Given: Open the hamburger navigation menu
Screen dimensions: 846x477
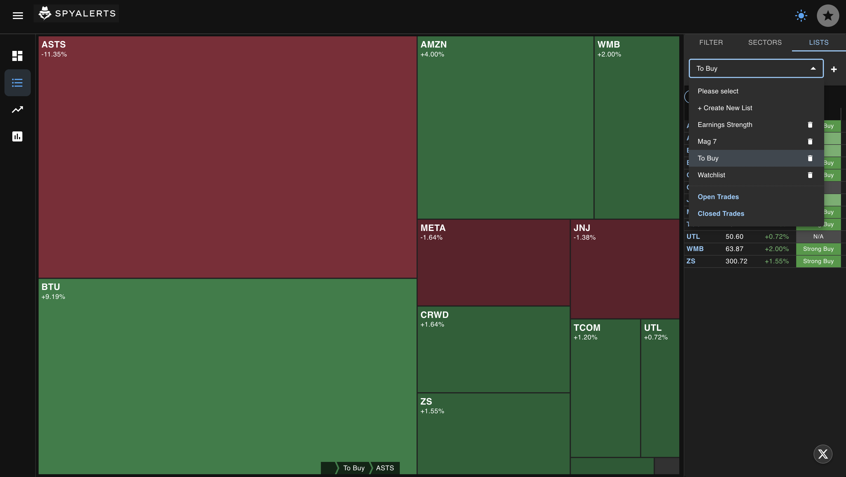Looking at the screenshot, I should 18,15.
